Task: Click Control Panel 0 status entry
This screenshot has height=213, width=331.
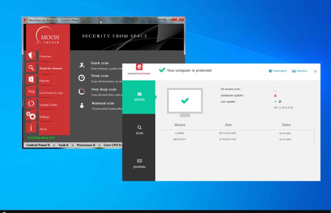Action: click(38, 145)
